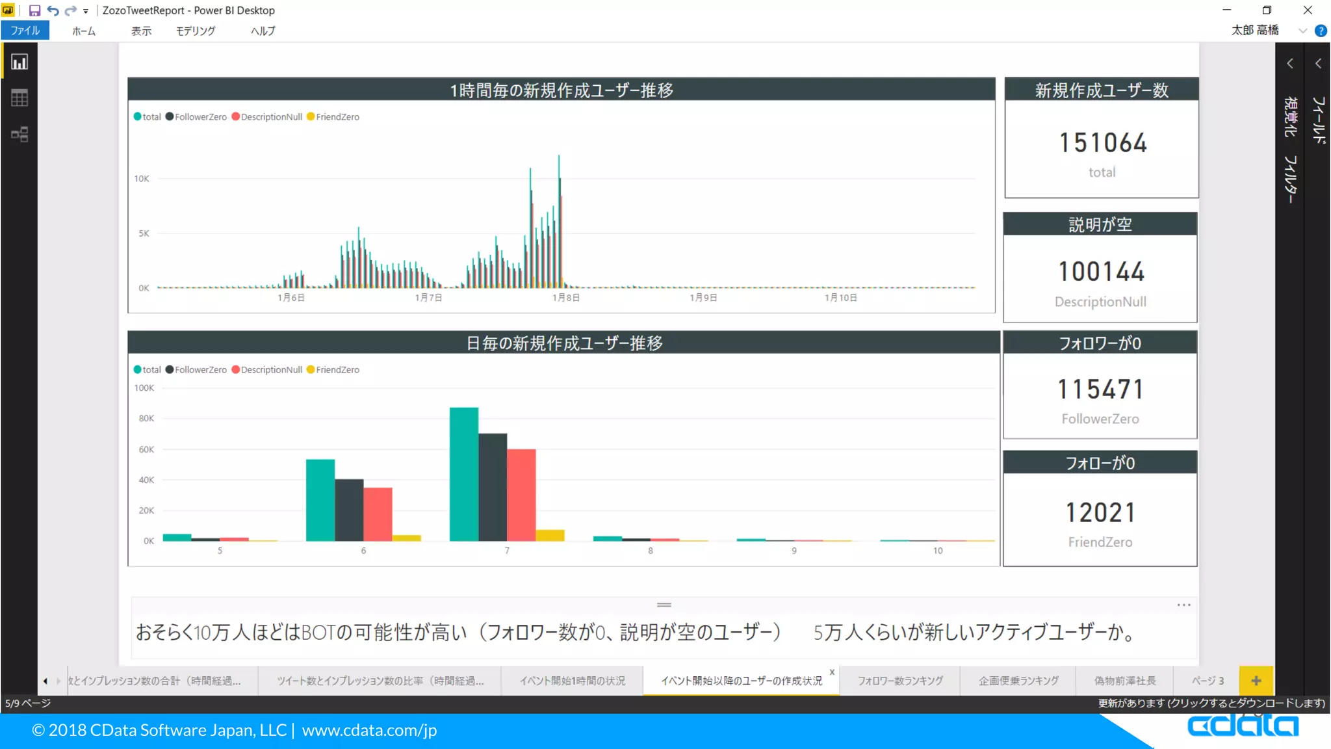Open the quick access toolbar dropdown arrow
This screenshot has height=749, width=1331.
(x=86, y=11)
